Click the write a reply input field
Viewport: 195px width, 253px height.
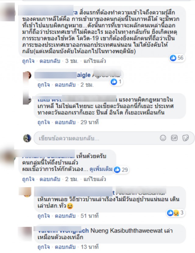pos(114,138)
